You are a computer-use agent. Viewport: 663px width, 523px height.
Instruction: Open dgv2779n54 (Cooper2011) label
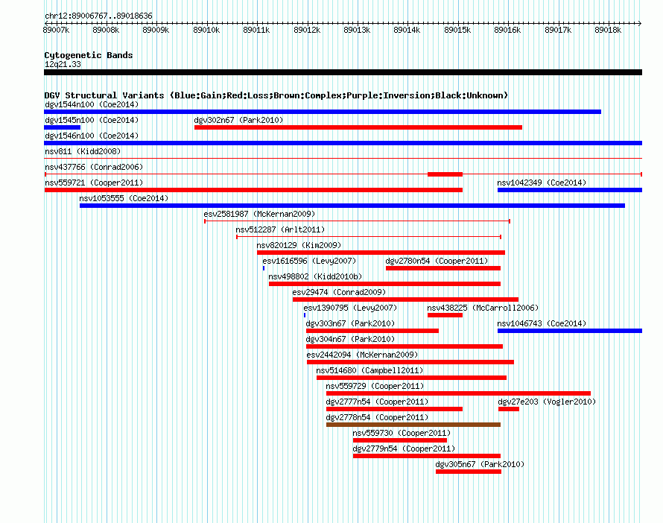(x=404, y=448)
